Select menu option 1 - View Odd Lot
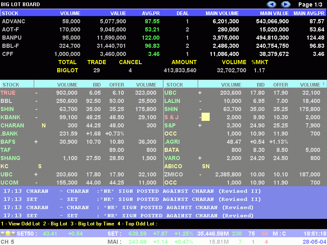 tap(20, 224)
